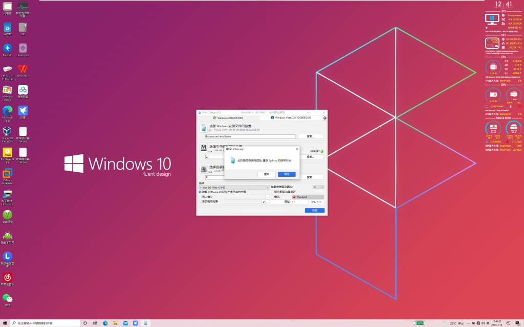Click the Search button for boot drive
The image size is (524, 327).
pos(310,156)
